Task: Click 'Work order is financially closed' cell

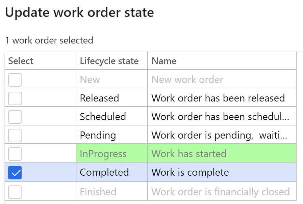Action: (222, 192)
